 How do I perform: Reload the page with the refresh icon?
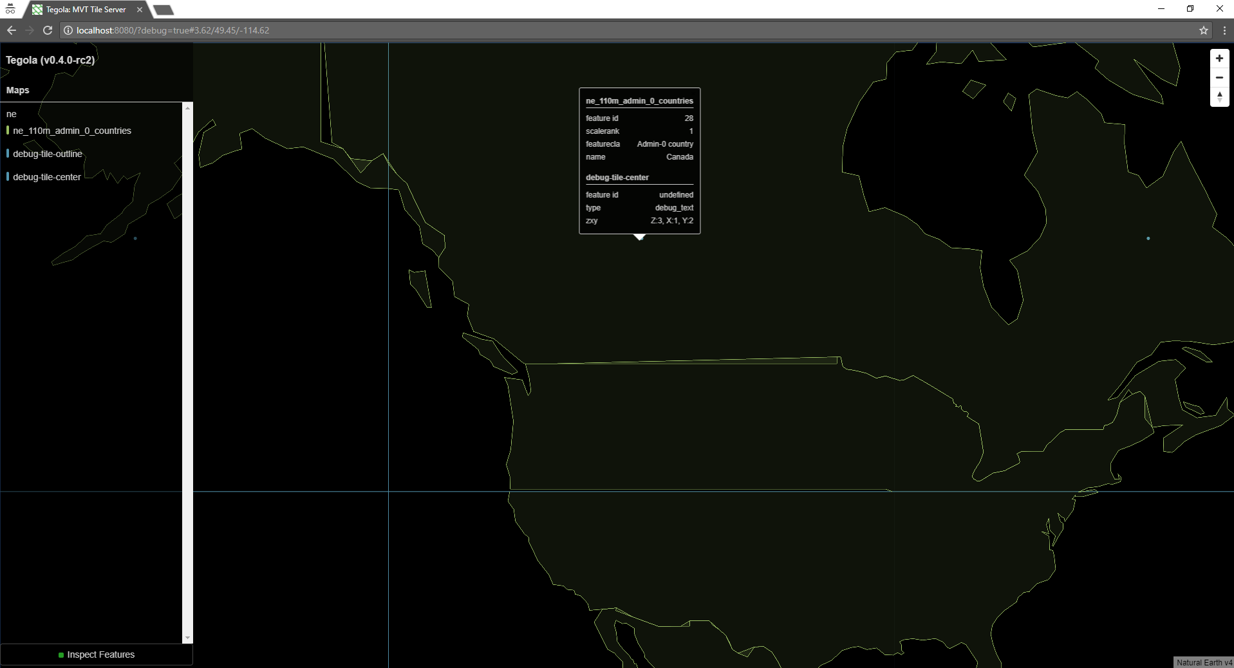pos(48,30)
